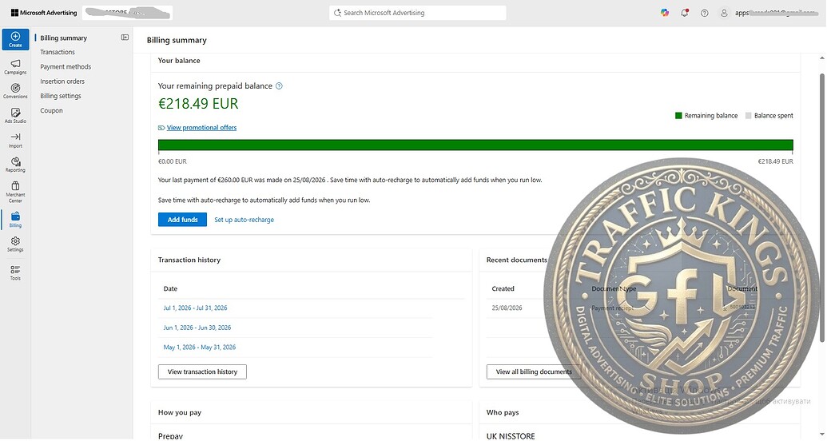
Task: Click View transaction history button
Action: tap(202, 371)
